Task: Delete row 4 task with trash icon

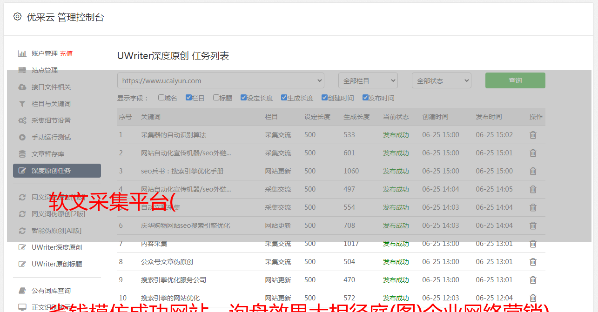Action: pos(533,189)
